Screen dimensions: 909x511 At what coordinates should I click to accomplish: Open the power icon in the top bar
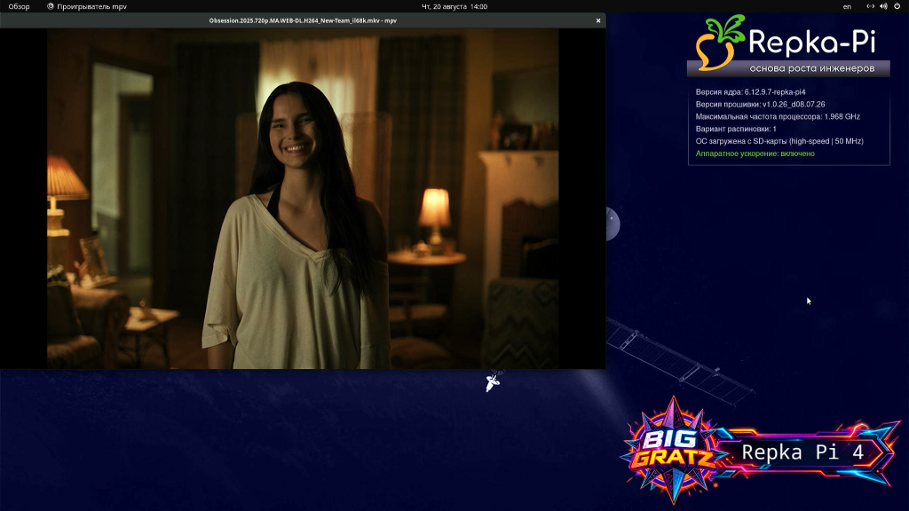[897, 6]
